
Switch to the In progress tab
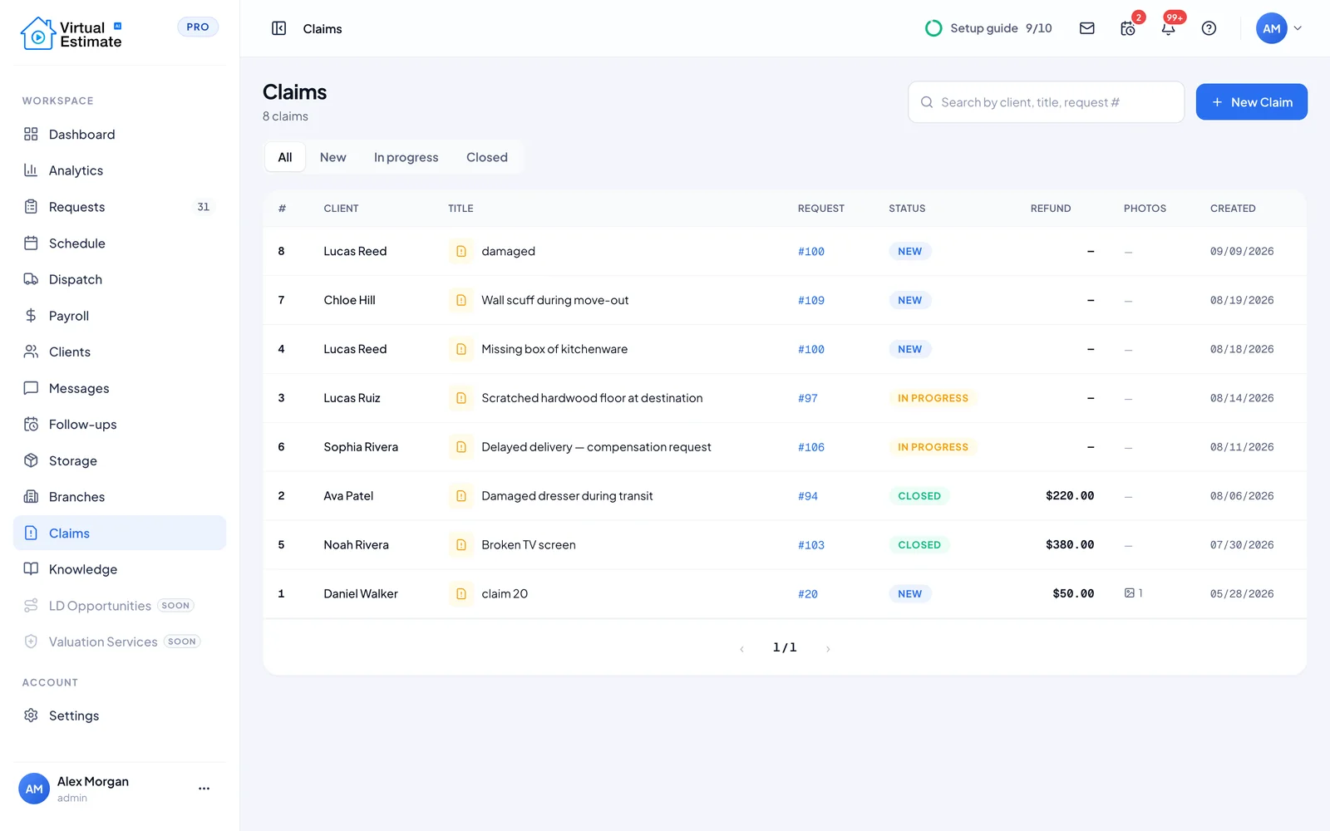[x=406, y=157]
